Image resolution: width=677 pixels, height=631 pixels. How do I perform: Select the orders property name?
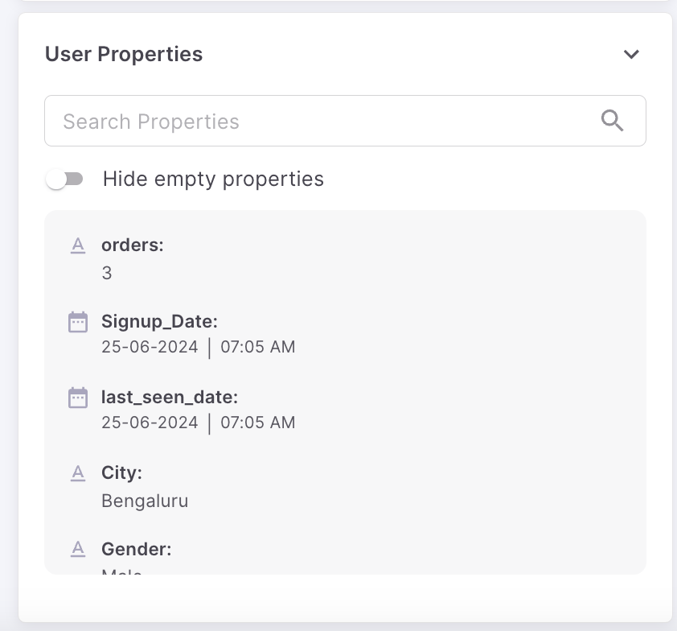click(133, 245)
